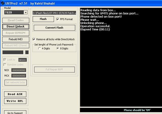
Task: Click the 'Unlocking phone...' log line
Action: pos(94,23)
